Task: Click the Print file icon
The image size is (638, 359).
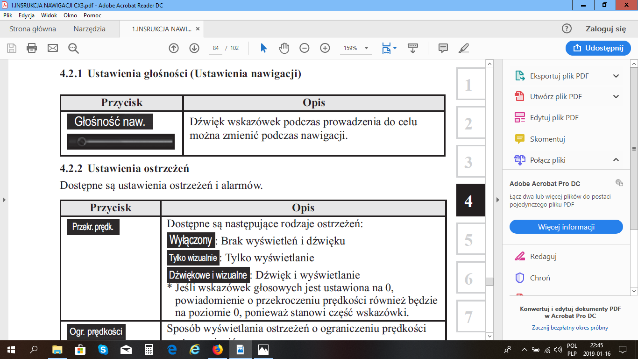Action: [x=32, y=48]
